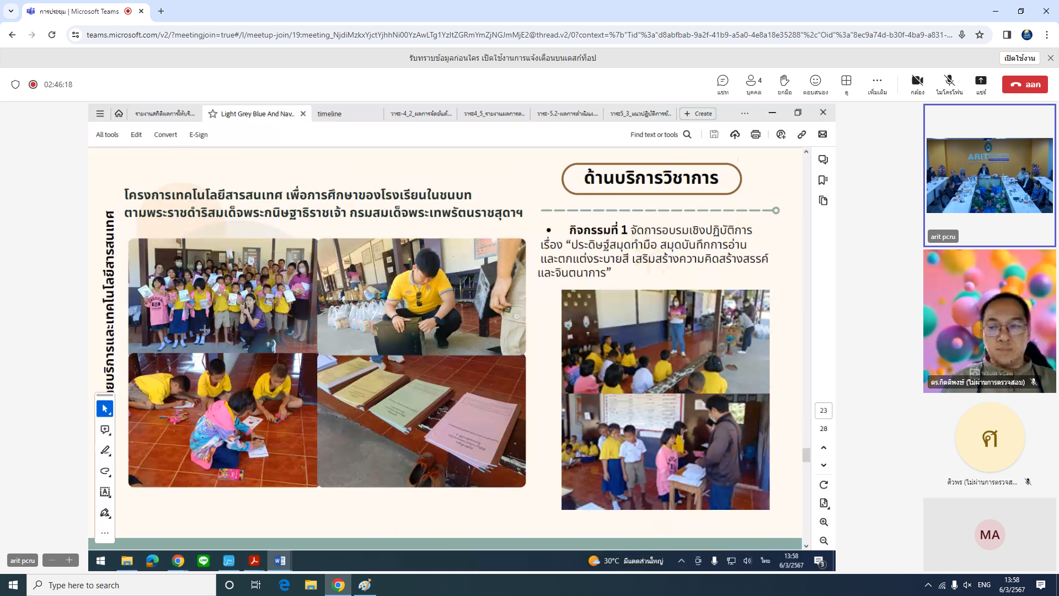Unmute the microphone in Teams
Image resolution: width=1059 pixels, height=596 pixels.
949,84
